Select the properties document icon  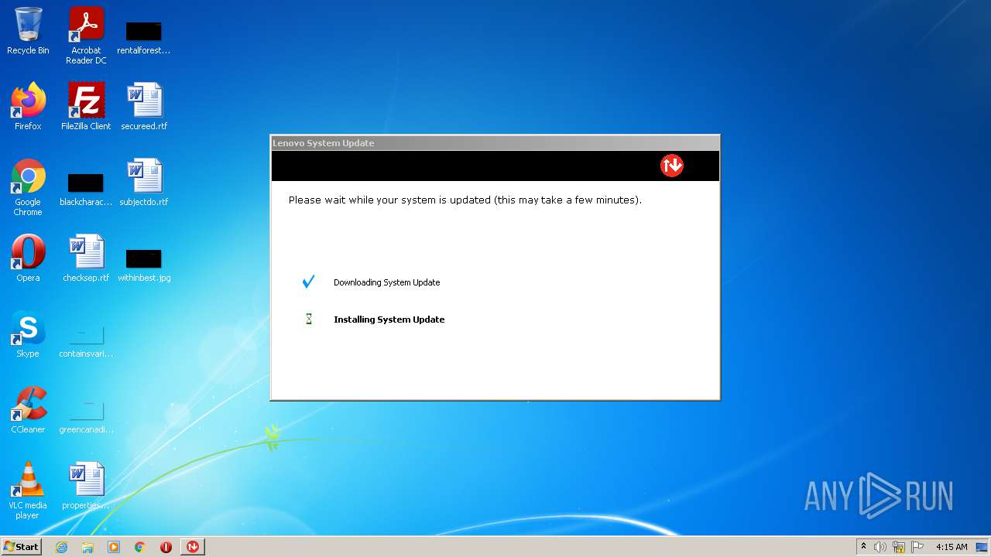pos(86,486)
